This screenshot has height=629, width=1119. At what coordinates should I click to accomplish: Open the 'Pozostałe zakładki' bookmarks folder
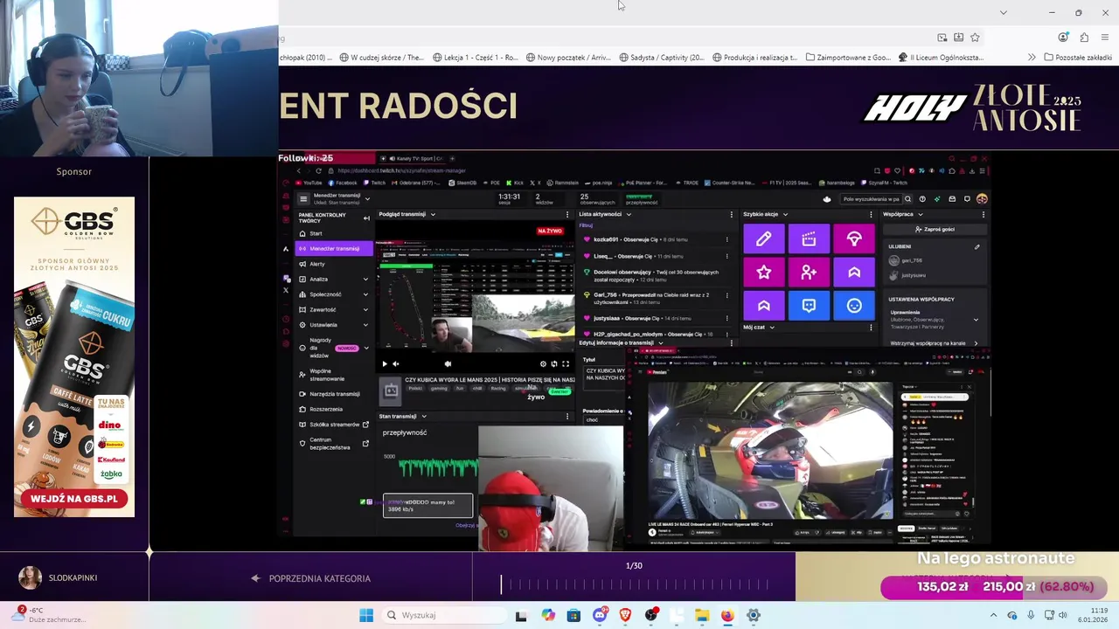pos(1077,58)
